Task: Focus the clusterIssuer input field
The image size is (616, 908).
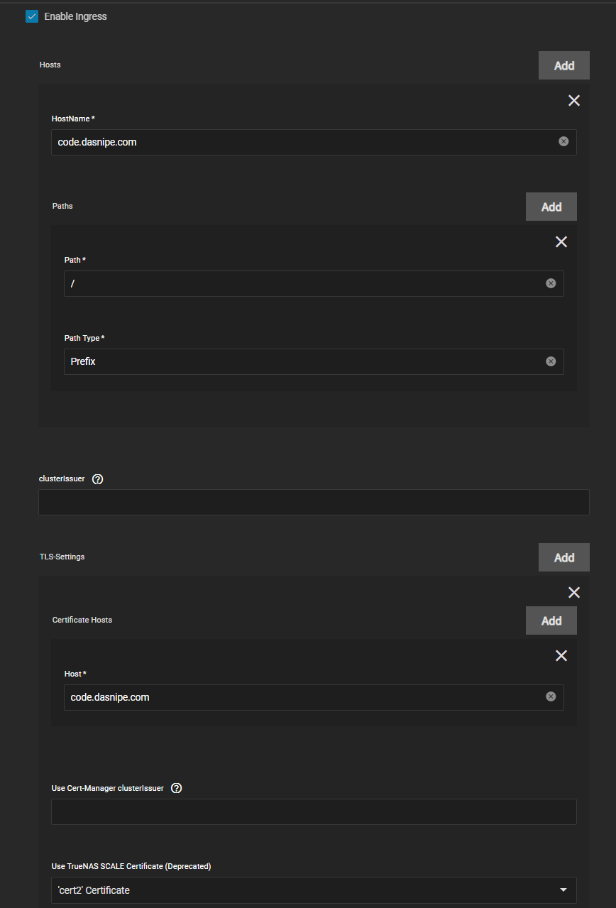Action: coord(313,502)
